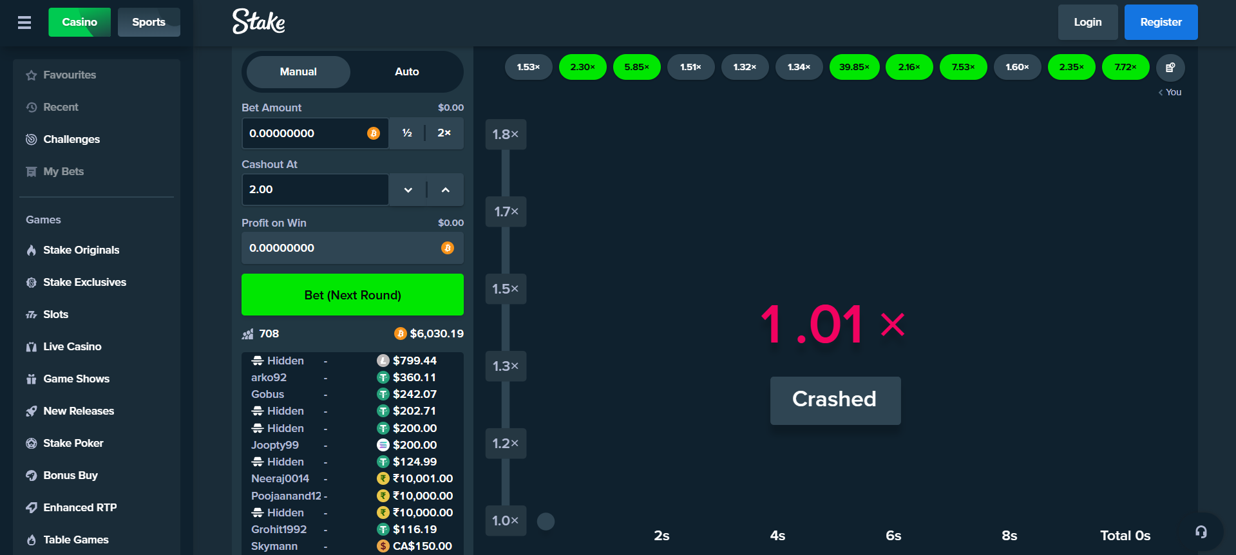1236x555 pixels.
Task: Click into the Cashout At input field
Action: click(x=315, y=190)
